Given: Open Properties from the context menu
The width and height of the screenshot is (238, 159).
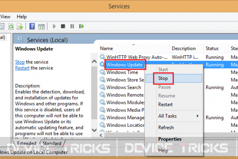Looking at the screenshot, I should pos(170,139).
